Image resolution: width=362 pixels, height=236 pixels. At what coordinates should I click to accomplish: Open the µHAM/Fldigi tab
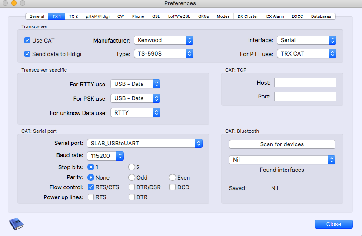coord(98,16)
